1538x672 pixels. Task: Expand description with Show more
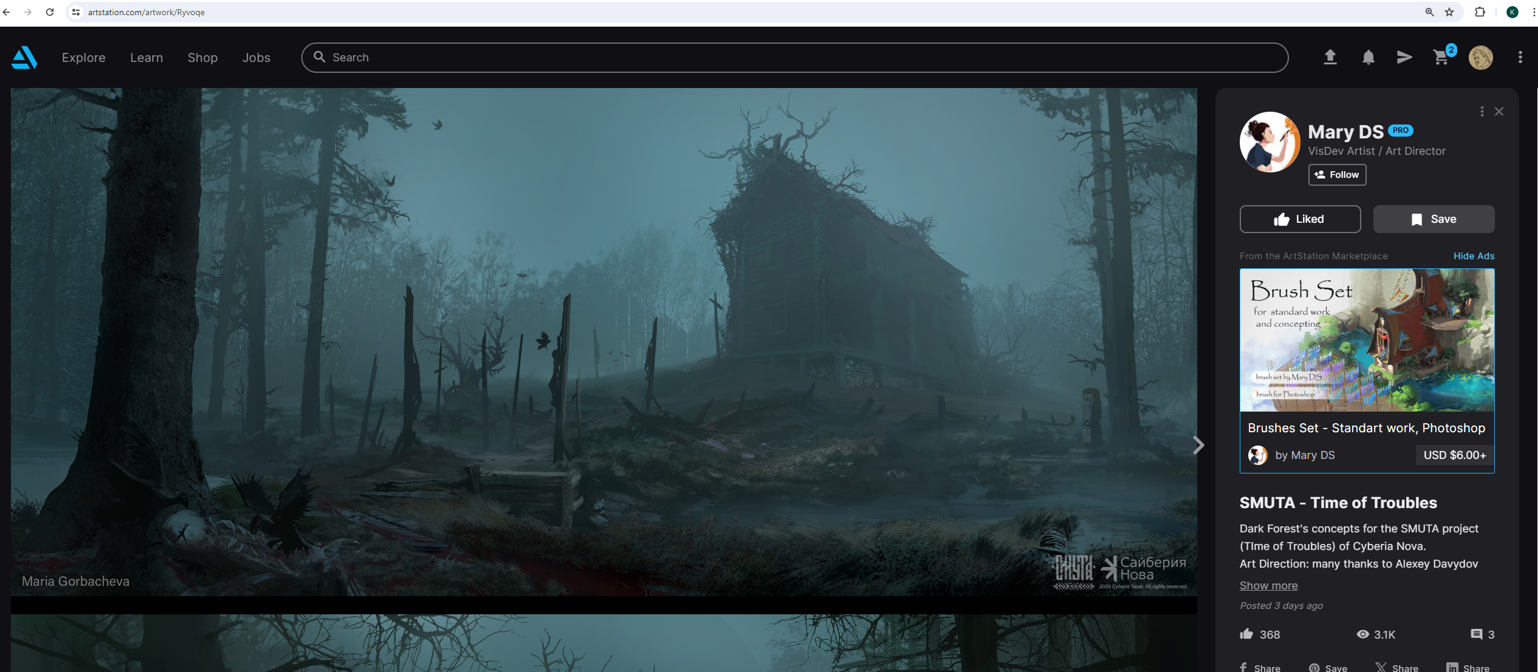[x=1268, y=586]
